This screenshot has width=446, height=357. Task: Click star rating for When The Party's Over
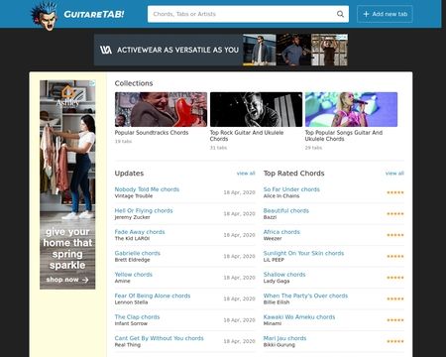pos(395,298)
